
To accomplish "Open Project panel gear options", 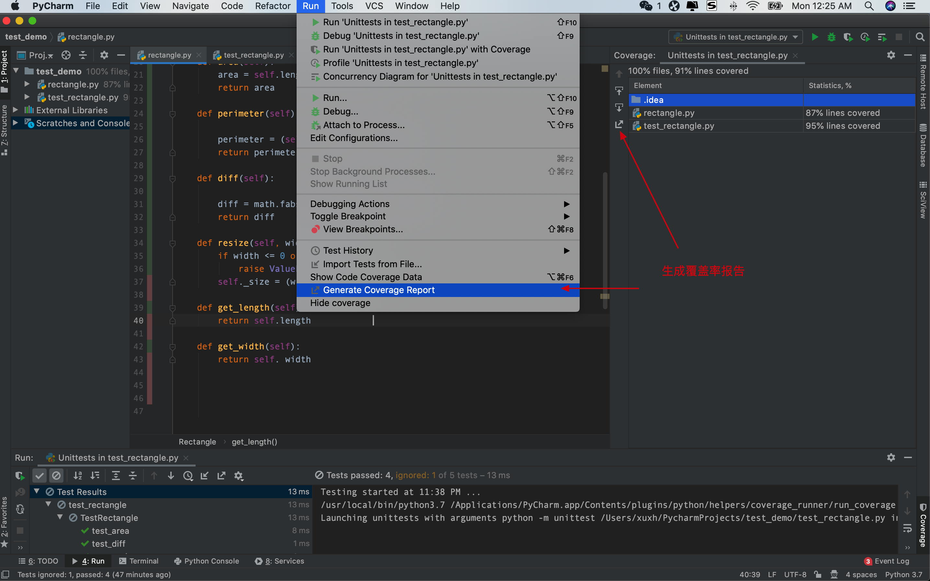I will (x=104, y=55).
